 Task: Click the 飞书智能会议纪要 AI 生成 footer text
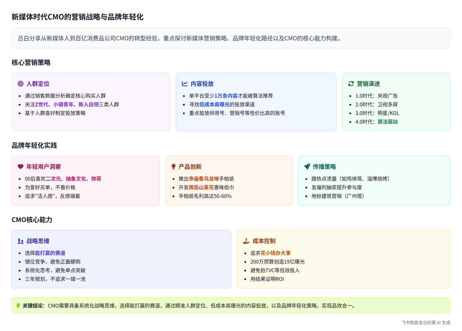click(426, 323)
